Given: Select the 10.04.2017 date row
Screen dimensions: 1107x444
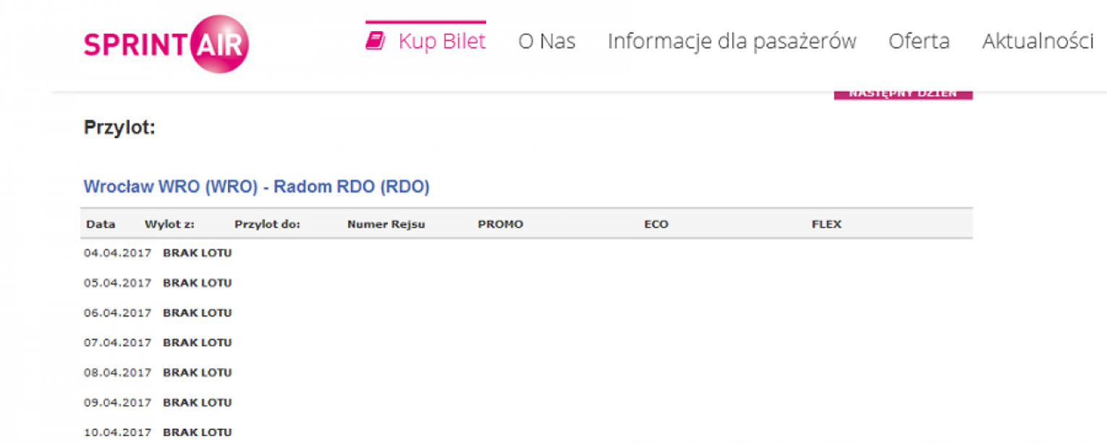Looking at the screenshot, I should click(x=117, y=432).
